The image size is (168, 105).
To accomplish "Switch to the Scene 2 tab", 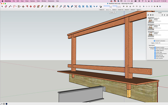I will (127, 10).
